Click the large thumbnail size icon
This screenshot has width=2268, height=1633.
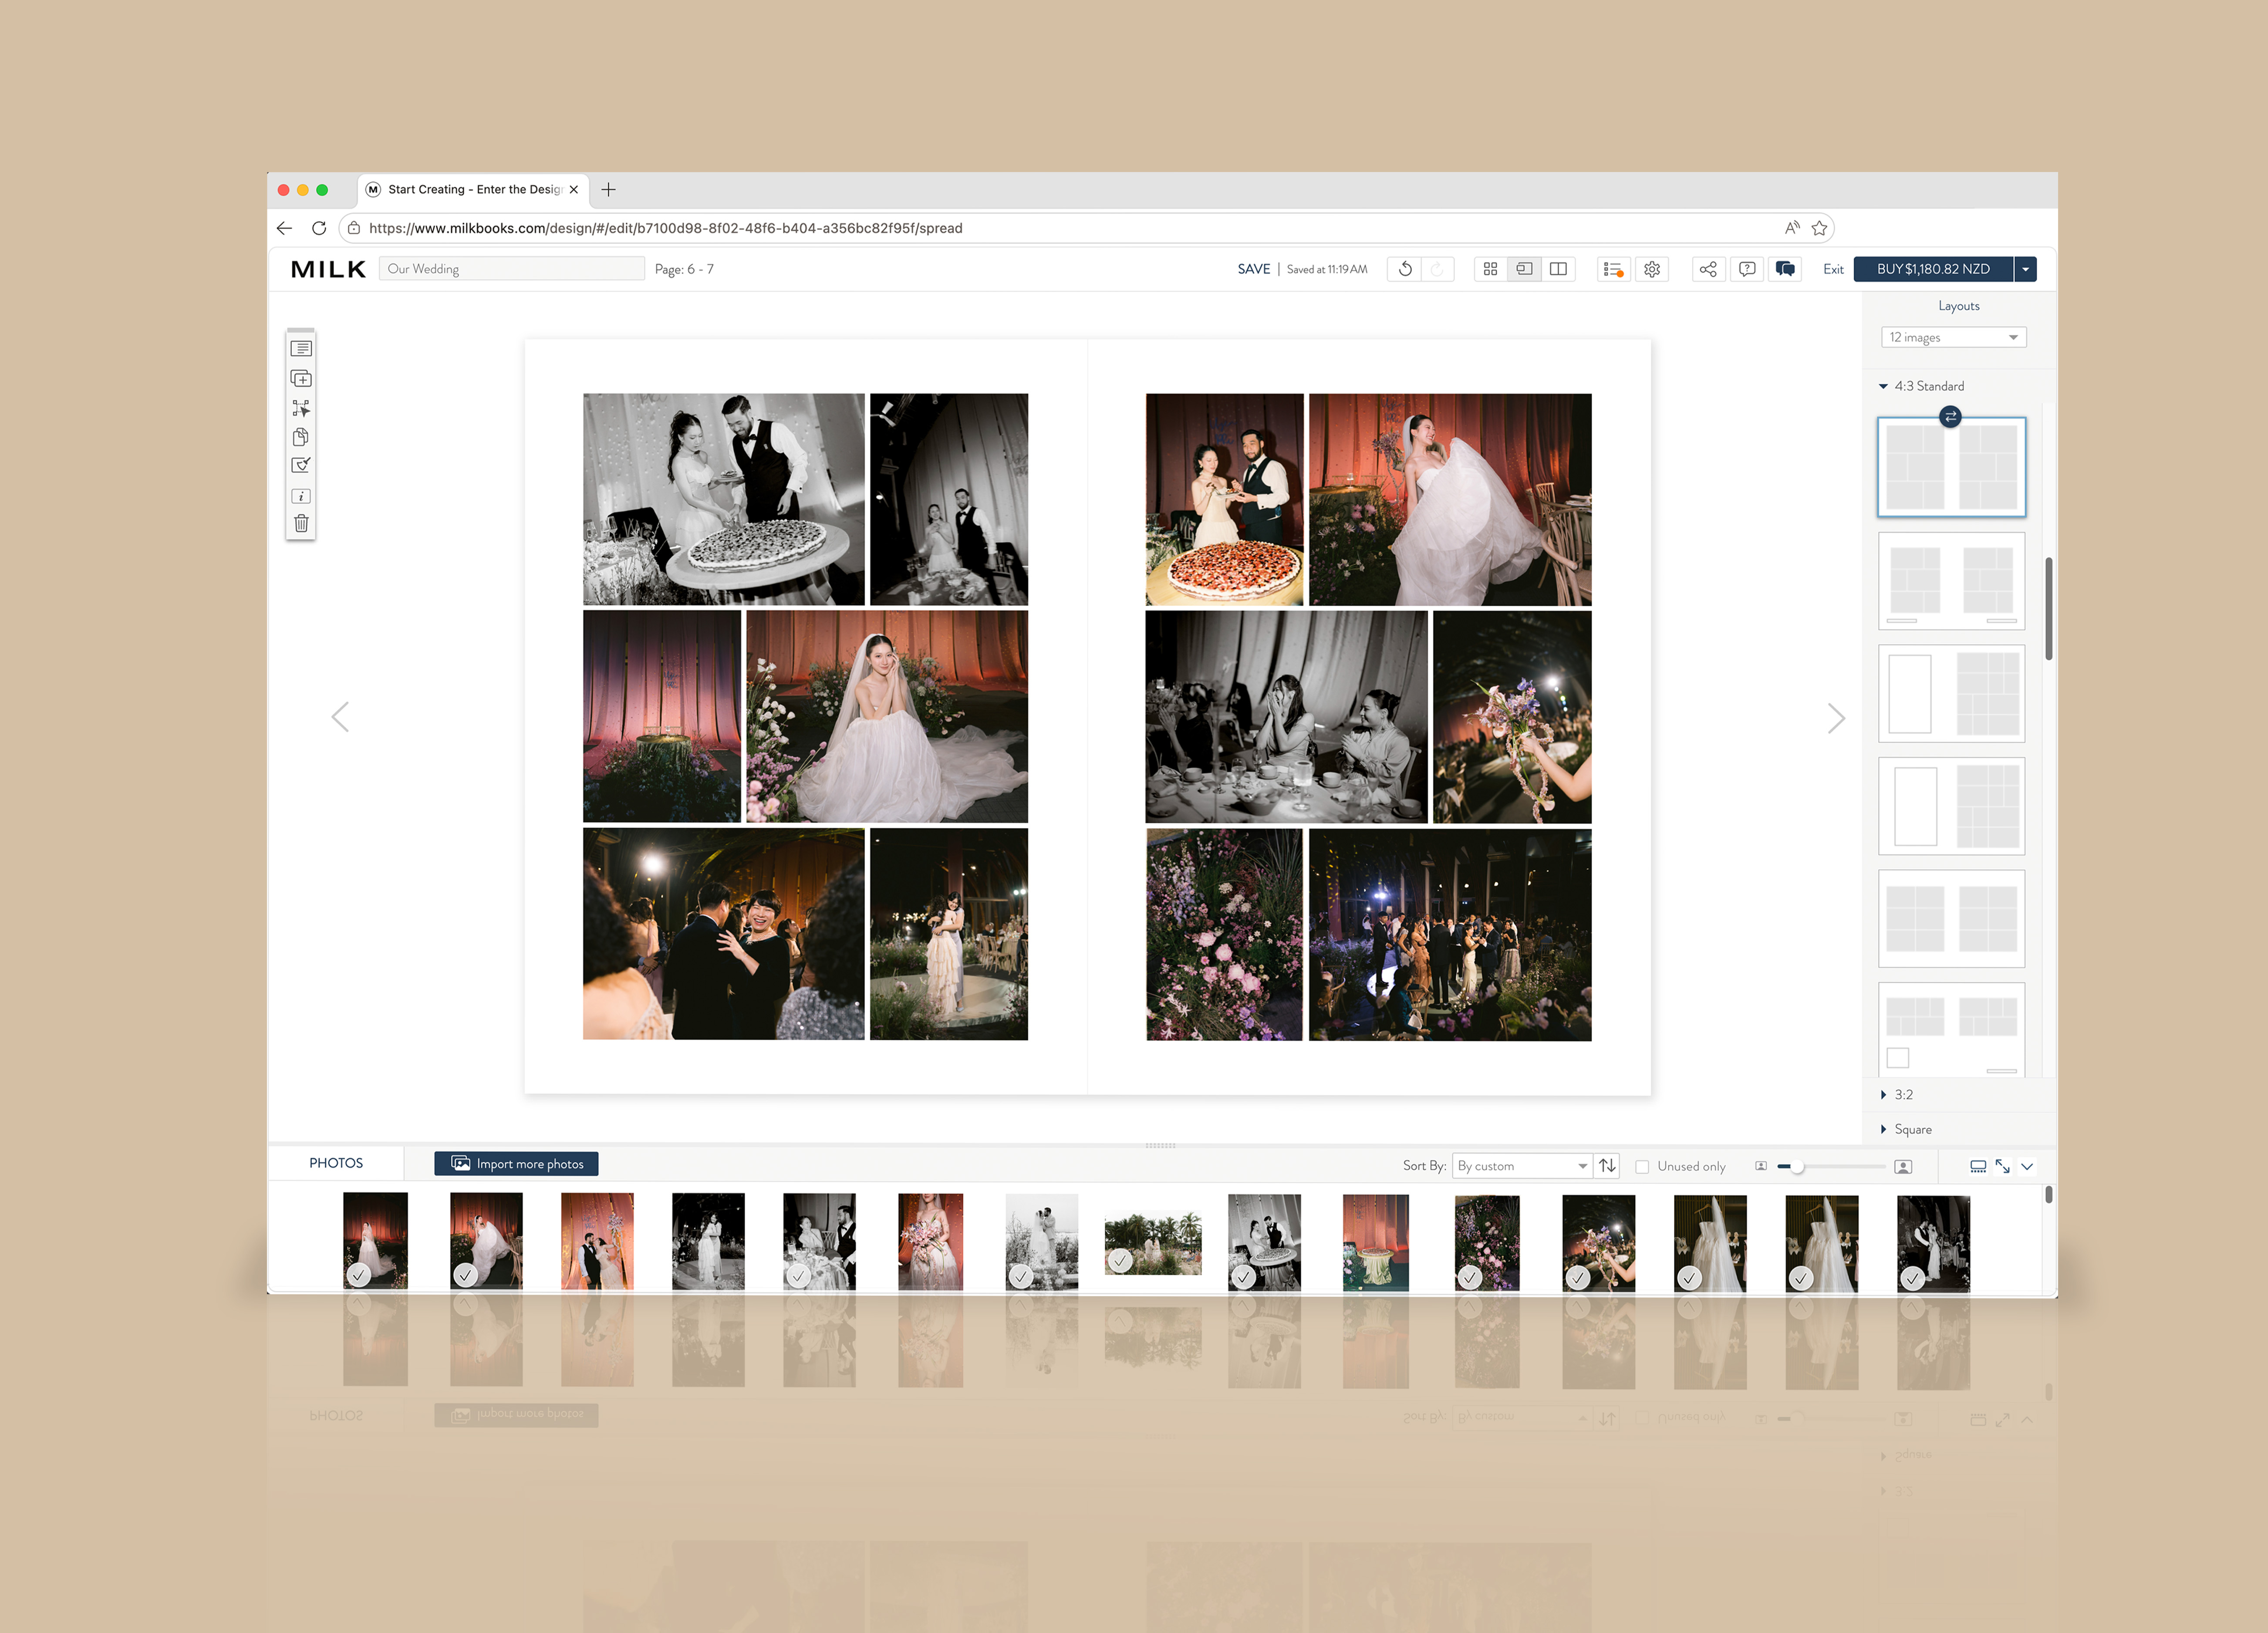[x=1903, y=1167]
